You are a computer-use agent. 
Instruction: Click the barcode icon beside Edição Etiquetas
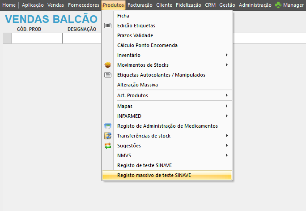pos(107,26)
